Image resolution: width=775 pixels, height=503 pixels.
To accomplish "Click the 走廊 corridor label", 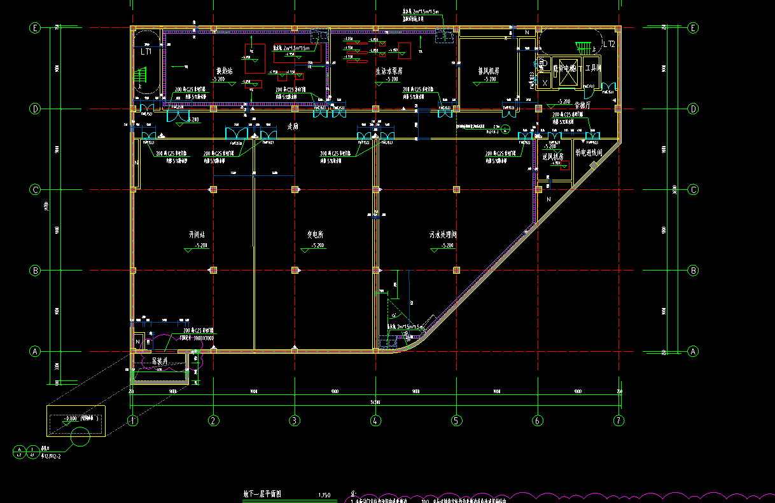I will (293, 126).
